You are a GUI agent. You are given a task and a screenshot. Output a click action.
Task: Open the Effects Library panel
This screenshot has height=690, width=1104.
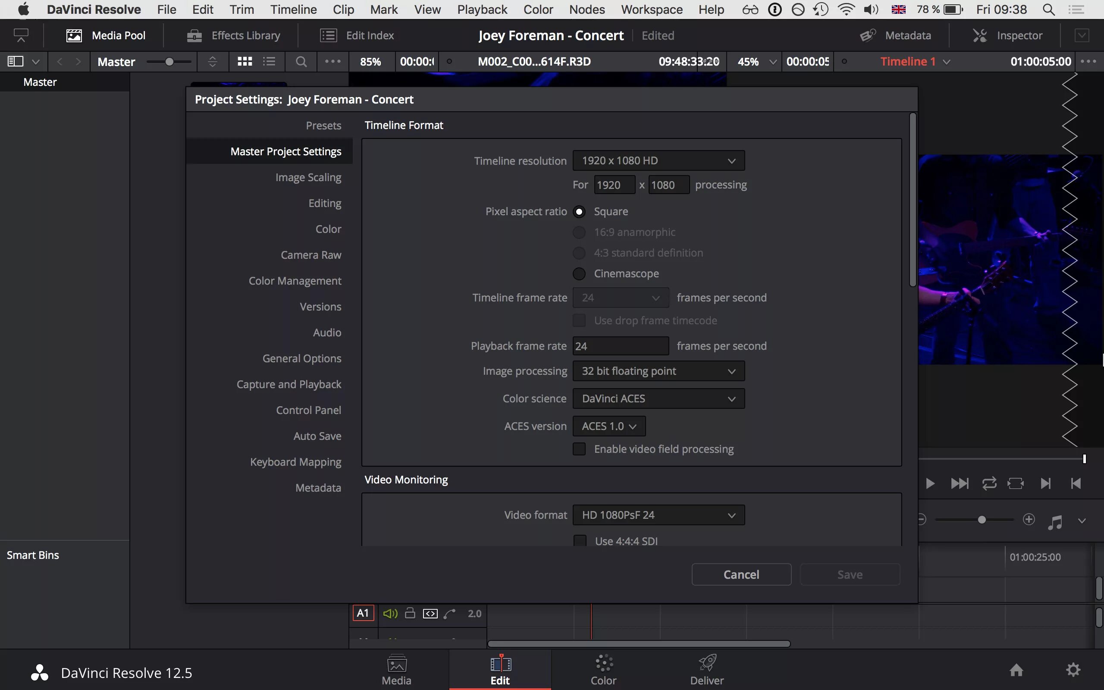point(234,35)
